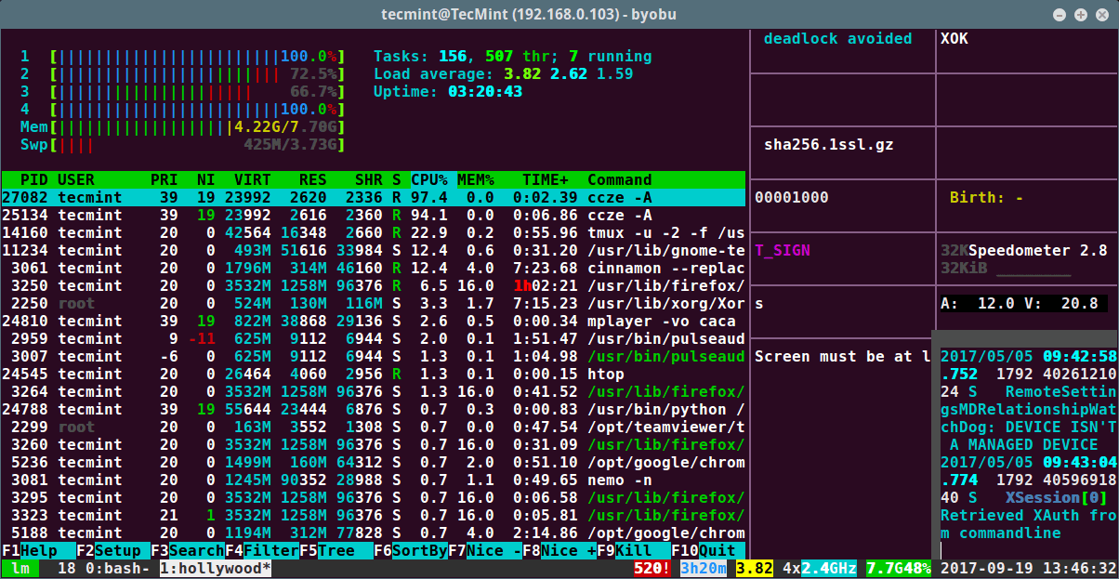
Task: Choose F4 Filter in function bar
Action: [262, 550]
